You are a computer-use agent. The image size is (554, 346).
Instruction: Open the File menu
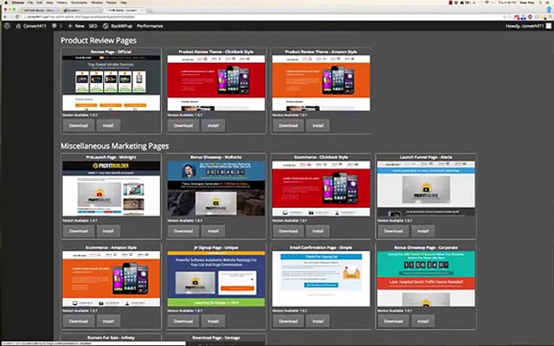(x=30, y=2)
